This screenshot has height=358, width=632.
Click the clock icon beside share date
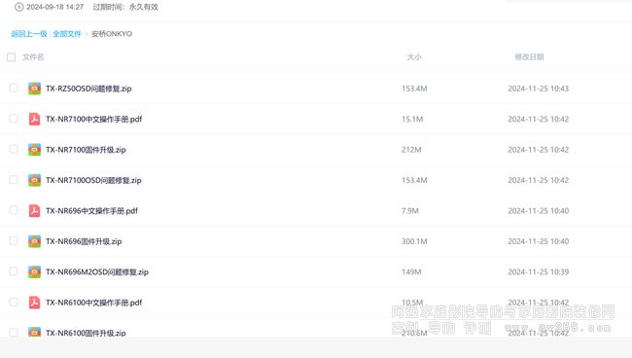pos(18,7)
